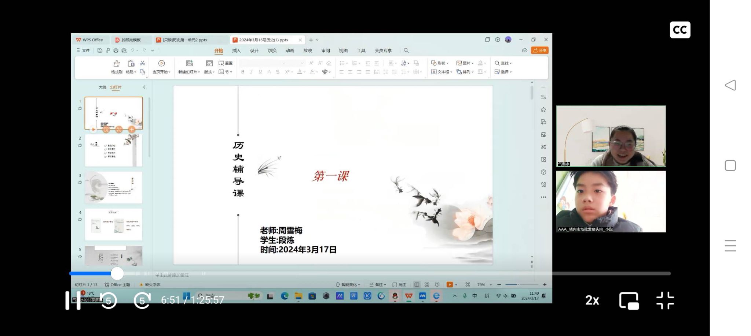The width and height of the screenshot is (751, 336).
Task: Enter picture-in-picture mode
Action: [629, 301]
